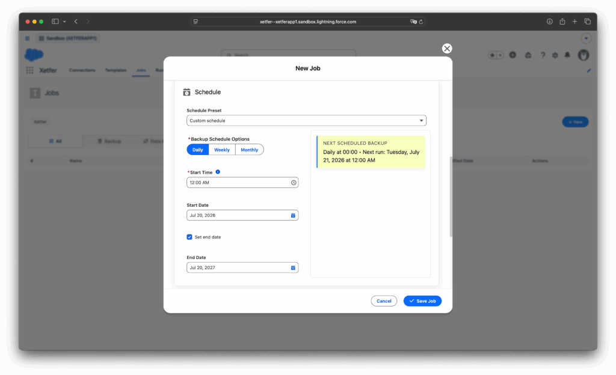
Task: Click the edit pencil icon in navigation bar
Action: (x=588, y=70)
